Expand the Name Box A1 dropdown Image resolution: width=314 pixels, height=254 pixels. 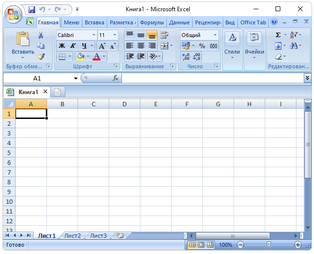(x=76, y=78)
